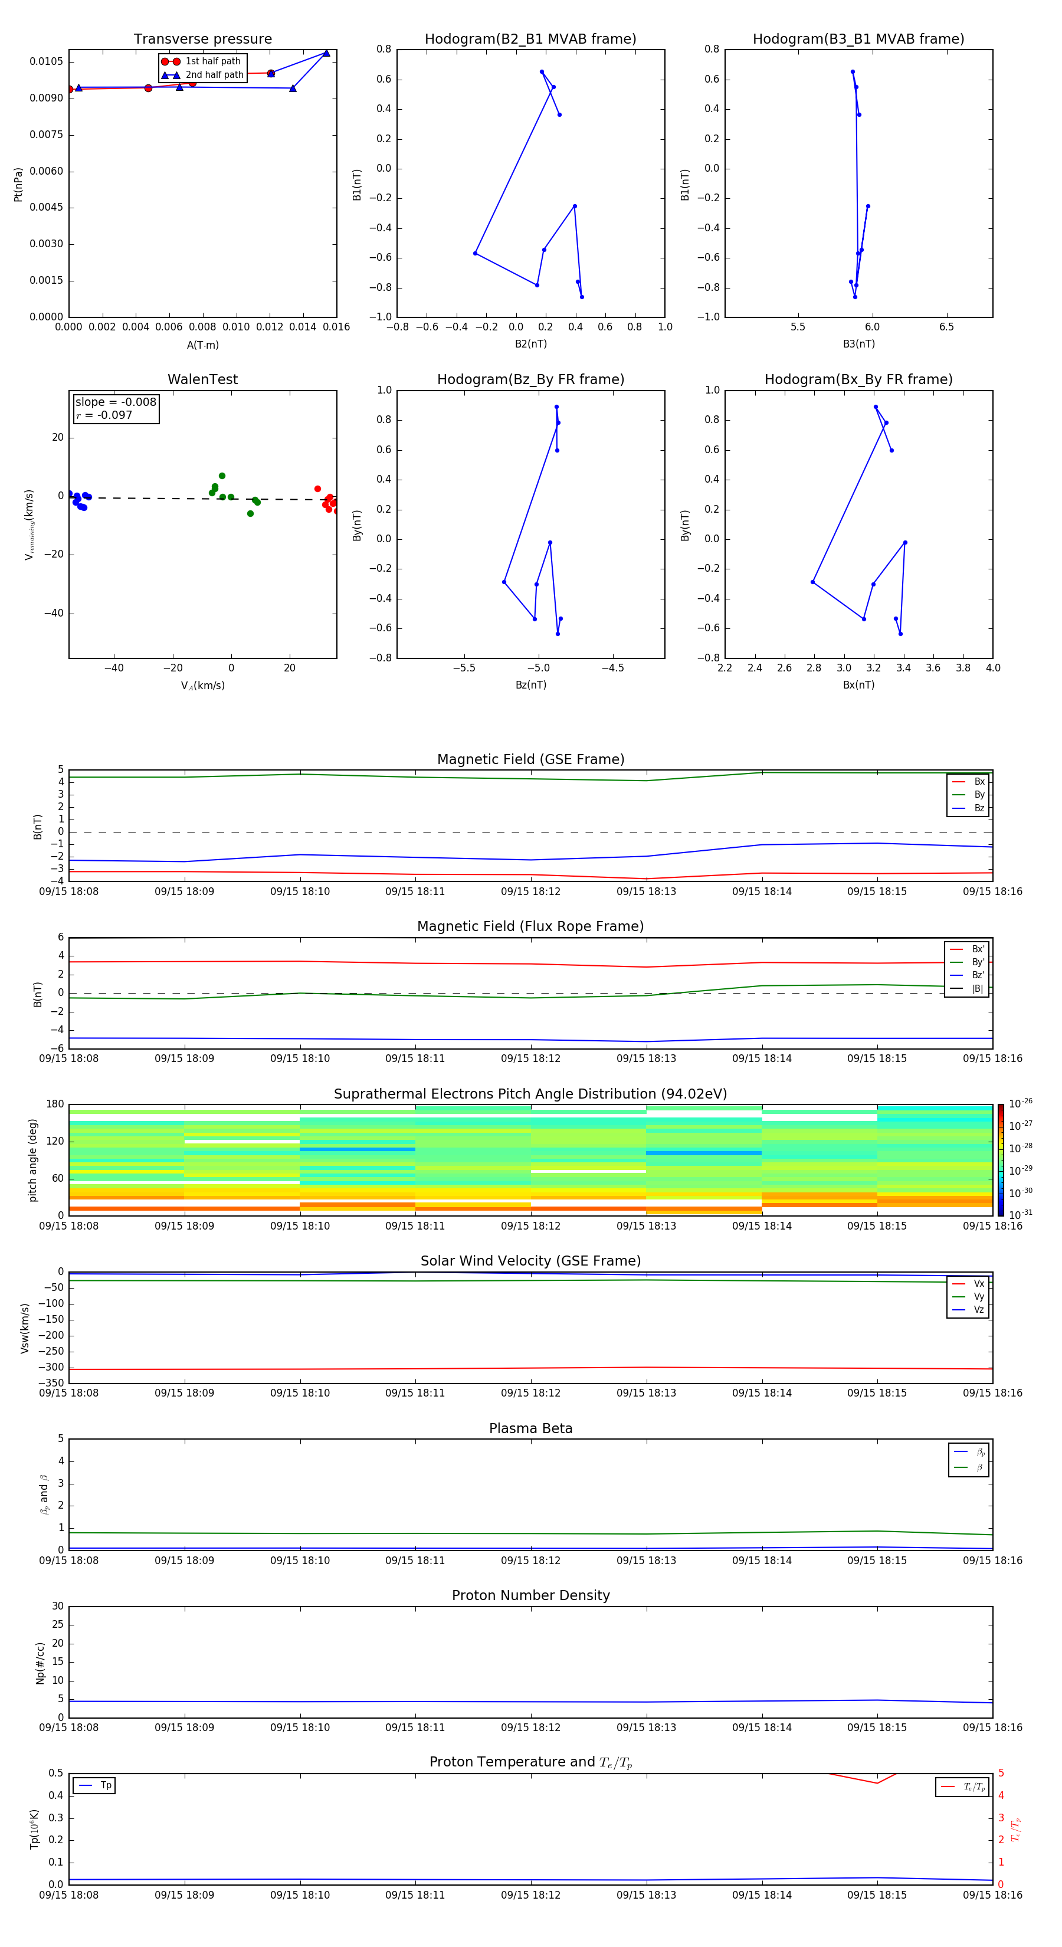The height and width of the screenshot is (1947, 1062).
Task: Click the 'Transverse pressure' plot title
Action: [x=202, y=40]
